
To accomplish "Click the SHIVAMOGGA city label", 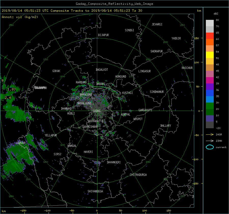I will point(95,191).
